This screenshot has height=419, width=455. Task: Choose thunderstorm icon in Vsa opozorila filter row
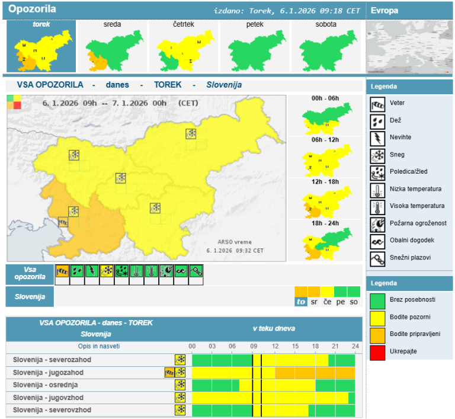(92, 271)
